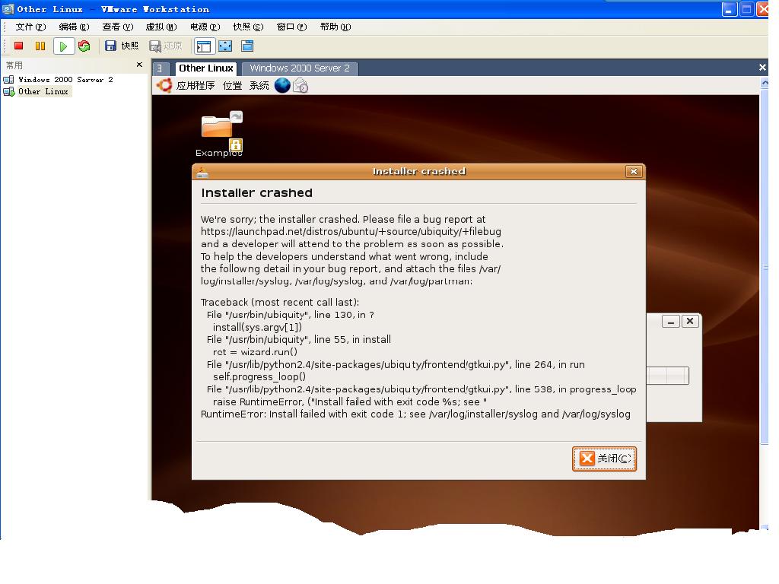Select Other Linux in the favorites sidebar
779x584 pixels.
(x=43, y=91)
